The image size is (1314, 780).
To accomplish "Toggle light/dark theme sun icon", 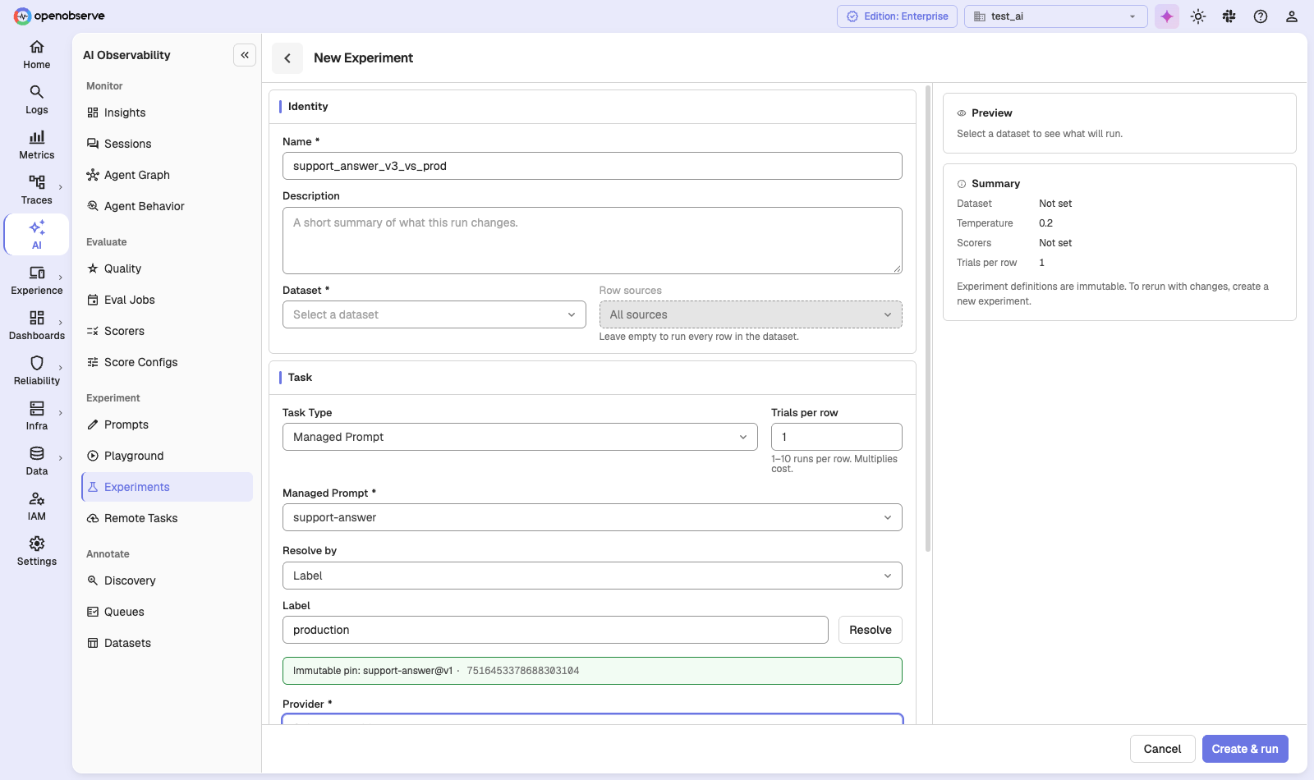I will tap(1198, 16).
